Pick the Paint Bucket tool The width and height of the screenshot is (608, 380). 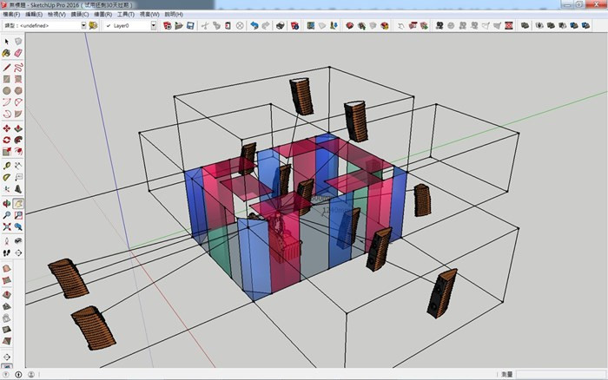click(7, 53)
